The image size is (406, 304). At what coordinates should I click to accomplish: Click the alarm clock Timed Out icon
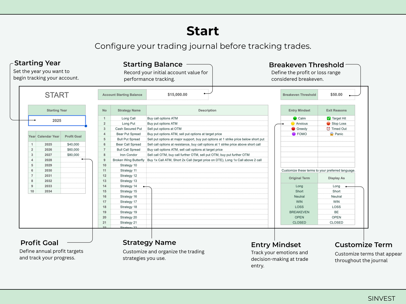[x=328, y=129]
